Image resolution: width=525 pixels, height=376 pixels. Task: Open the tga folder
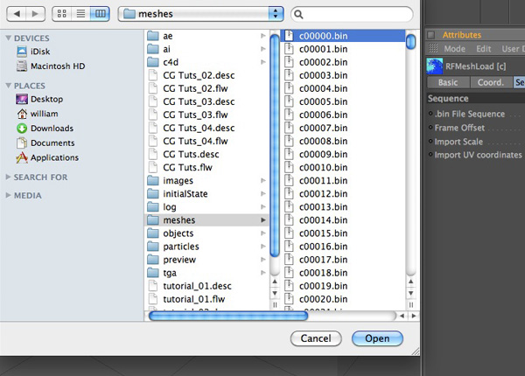pyautogui.click(x=206, y=273)
